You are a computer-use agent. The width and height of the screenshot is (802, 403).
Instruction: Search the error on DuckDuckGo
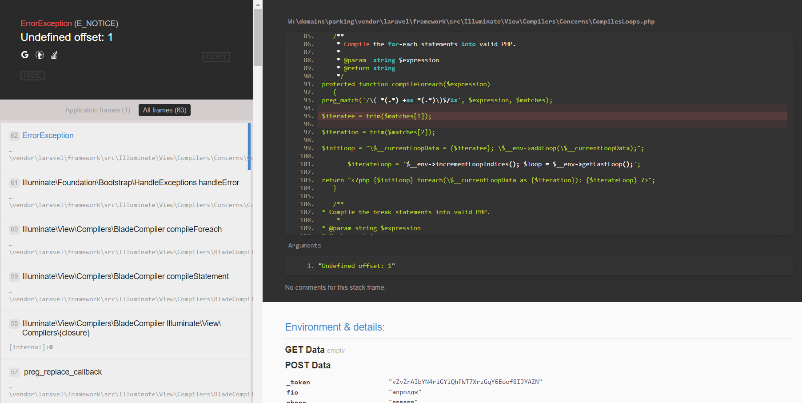coord(40,55)
